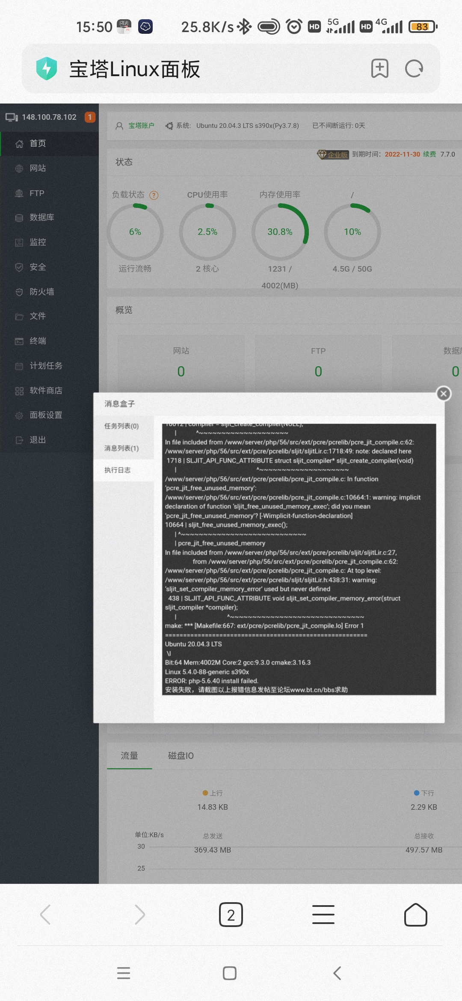This screenshot has height=1001, width=462.
Task: Click the 磁盘IO tab
Action: (181, 756)
